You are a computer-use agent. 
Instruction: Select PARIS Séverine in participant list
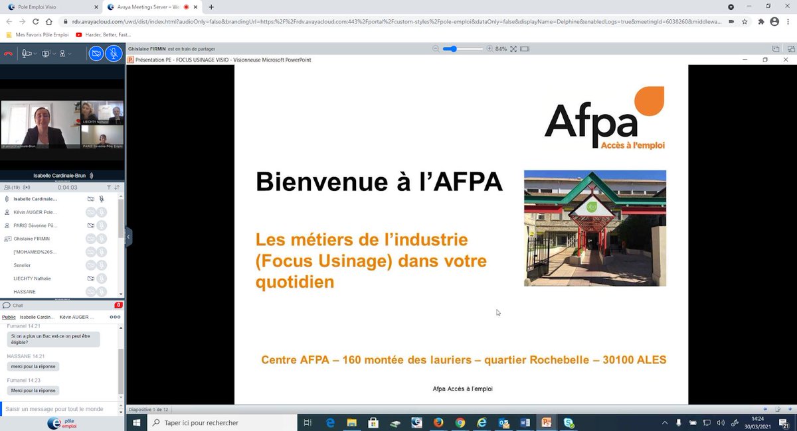click(x=37, y=225)
